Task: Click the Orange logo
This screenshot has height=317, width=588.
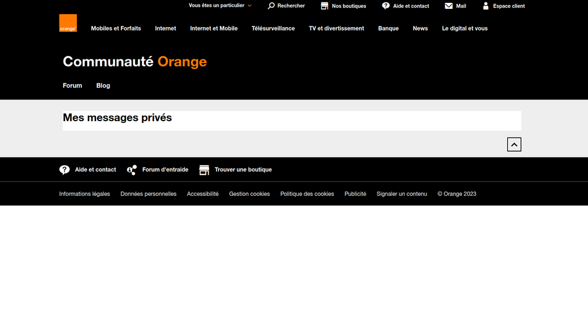Action: [x=68, y=23]
